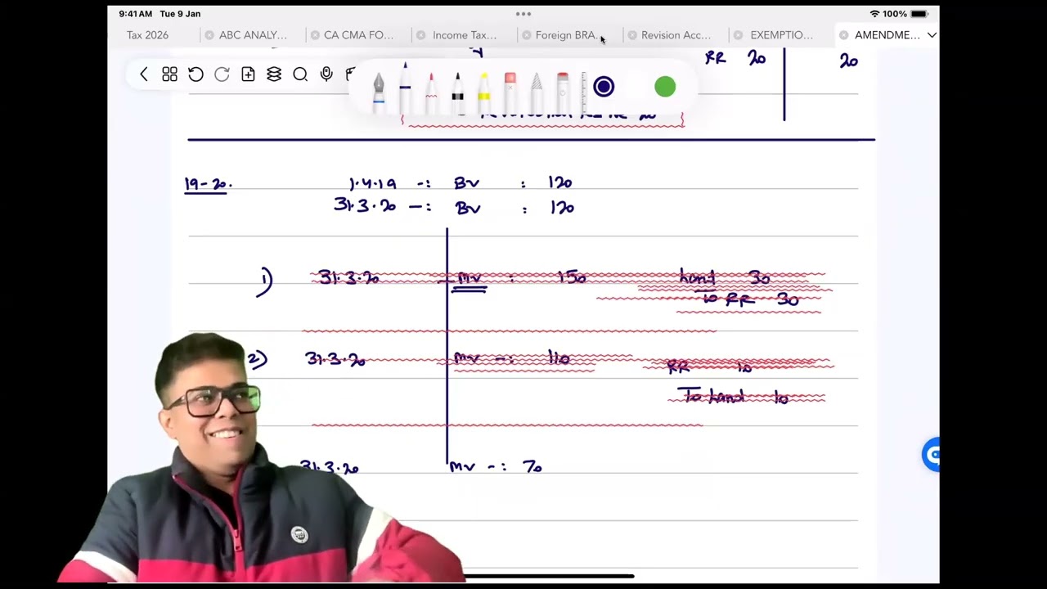1047x589 pixels.
Task: Tap the battery status indicator
Action: coord(919,14)
